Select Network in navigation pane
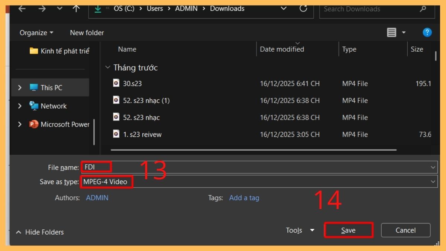 (54, 106)
